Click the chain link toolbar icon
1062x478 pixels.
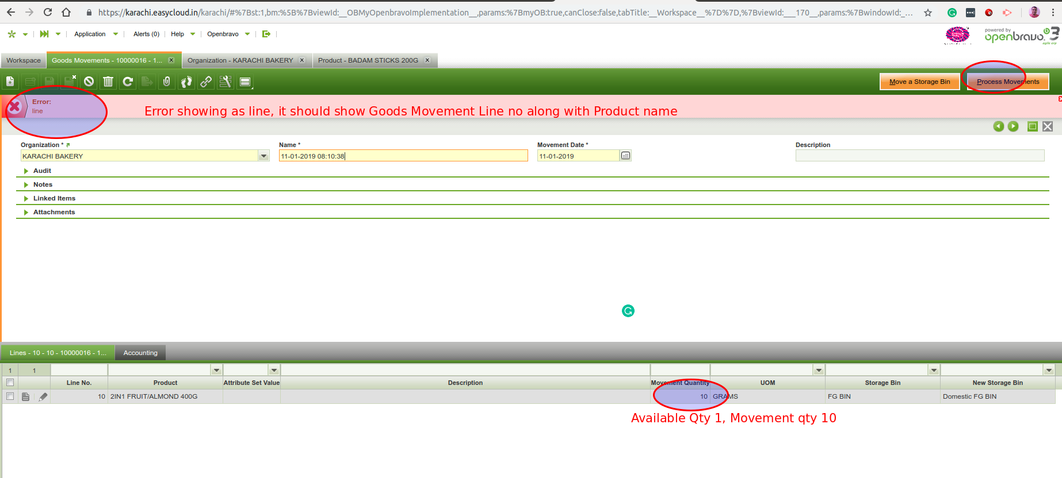(x=206, y=82)
